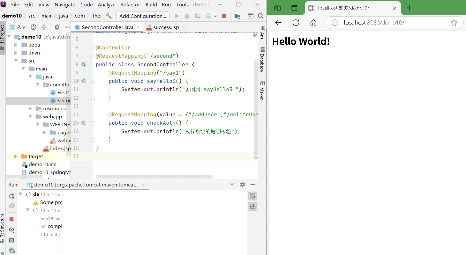Expand the target folder

(16, 156)
